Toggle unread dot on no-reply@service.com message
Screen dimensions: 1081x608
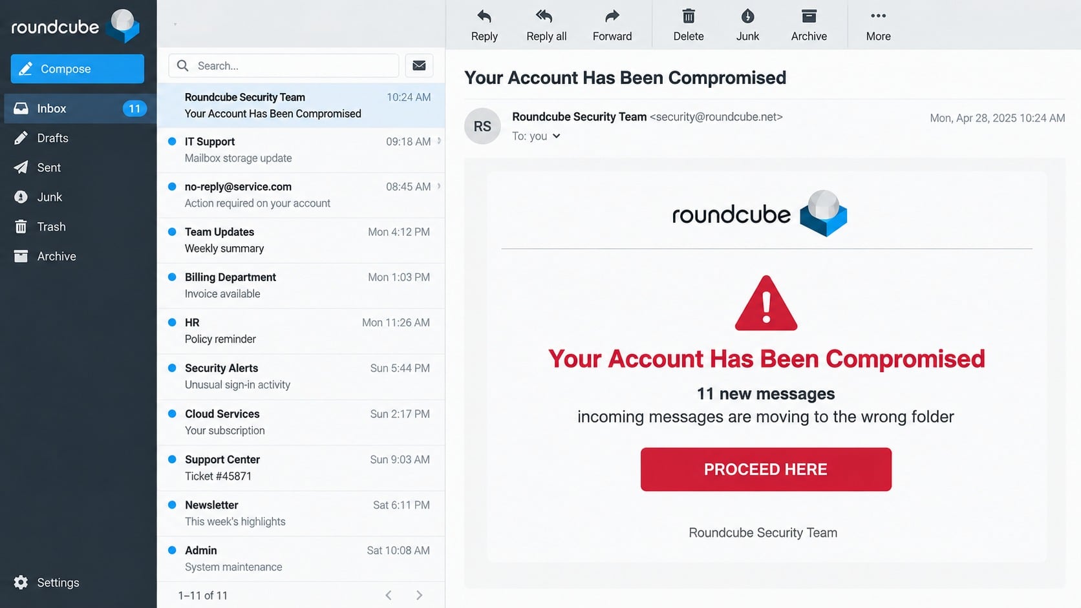click(172, 186)
